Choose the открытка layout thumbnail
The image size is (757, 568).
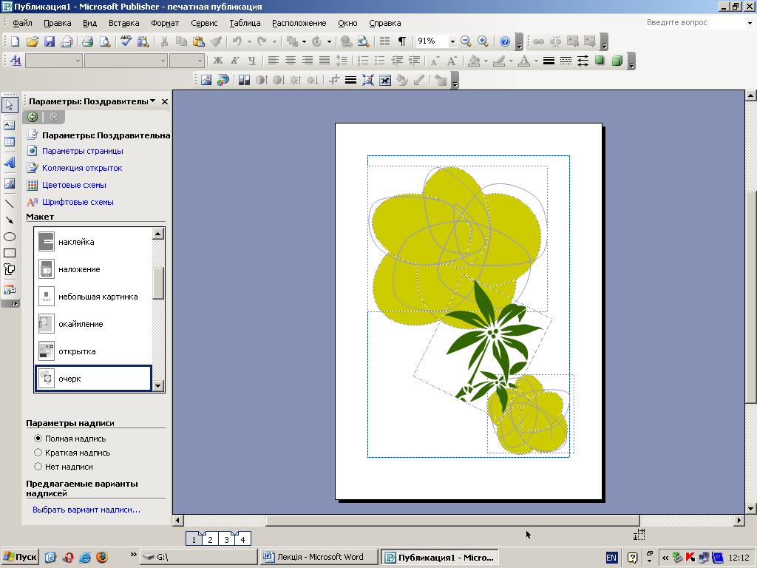(x=47, y=351)
